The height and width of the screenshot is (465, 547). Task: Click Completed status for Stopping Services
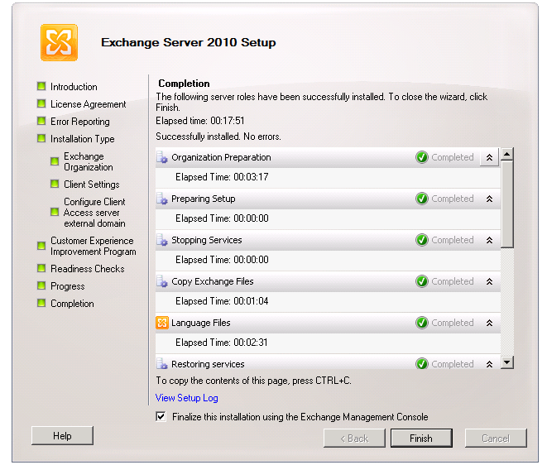(x=453, y=240)
